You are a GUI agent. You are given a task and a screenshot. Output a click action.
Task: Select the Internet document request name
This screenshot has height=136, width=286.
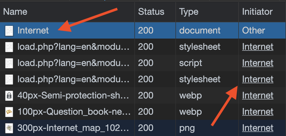click(x=33, y=31)
